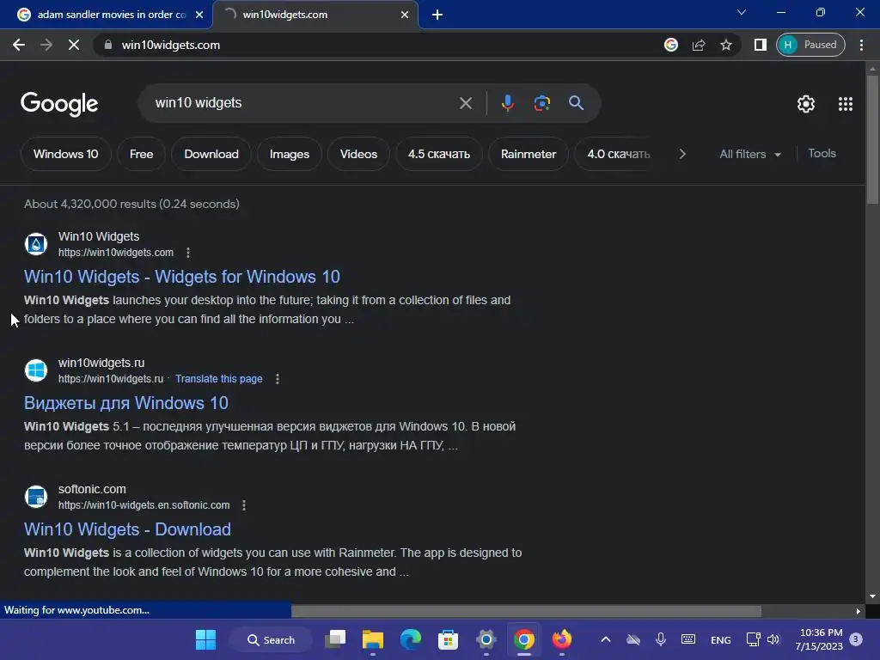Submit search with magnifier icon
880x660 pixels.
click(576, 103)
